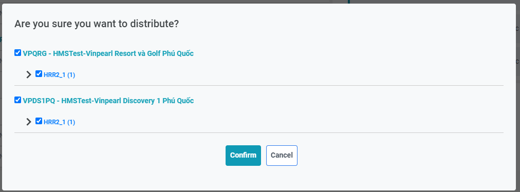Uncheck the VPDS1PQ Vinpearl Discovery 1 checkbox
The image size is (520, 192).
coord(18,100)
